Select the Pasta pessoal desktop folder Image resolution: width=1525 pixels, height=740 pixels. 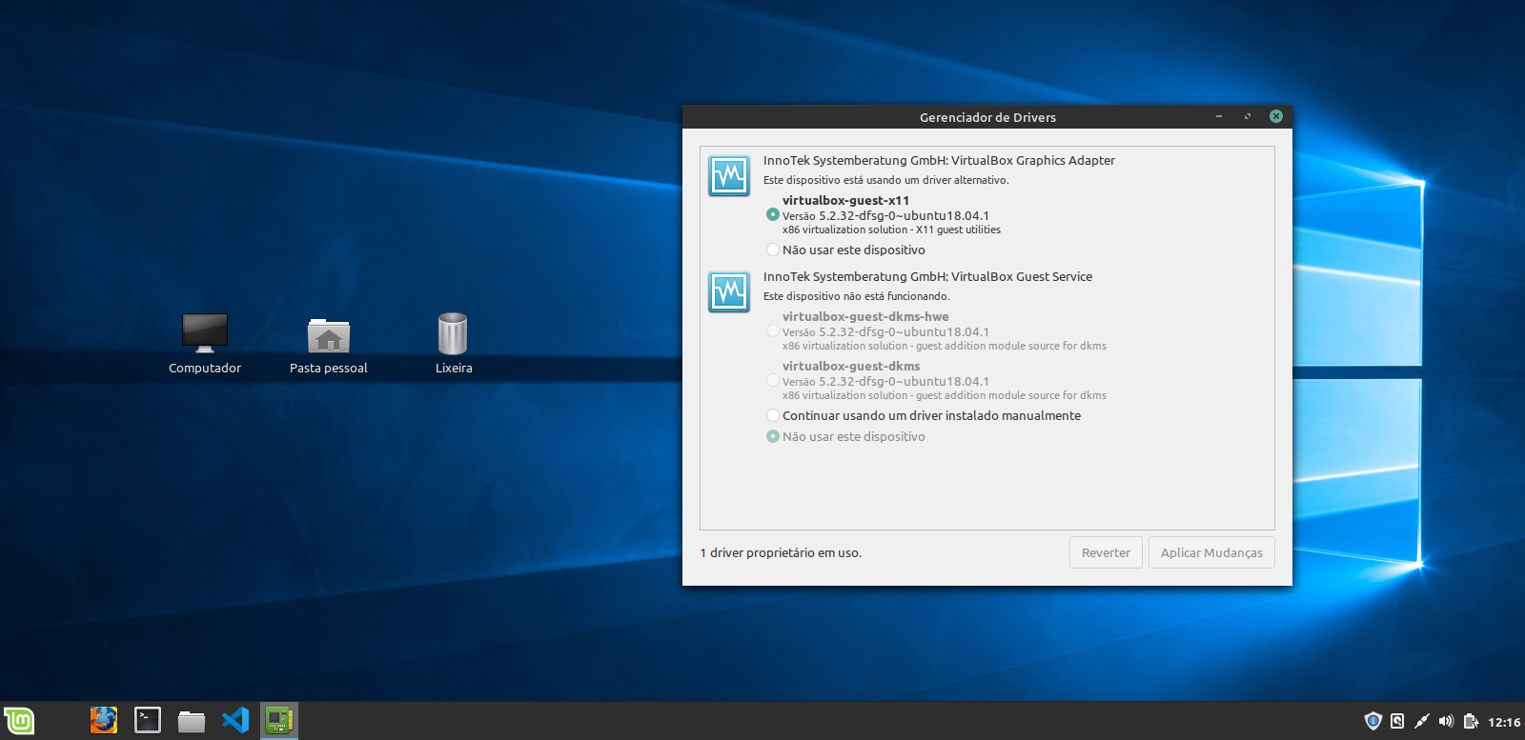(x=329, y=345)
